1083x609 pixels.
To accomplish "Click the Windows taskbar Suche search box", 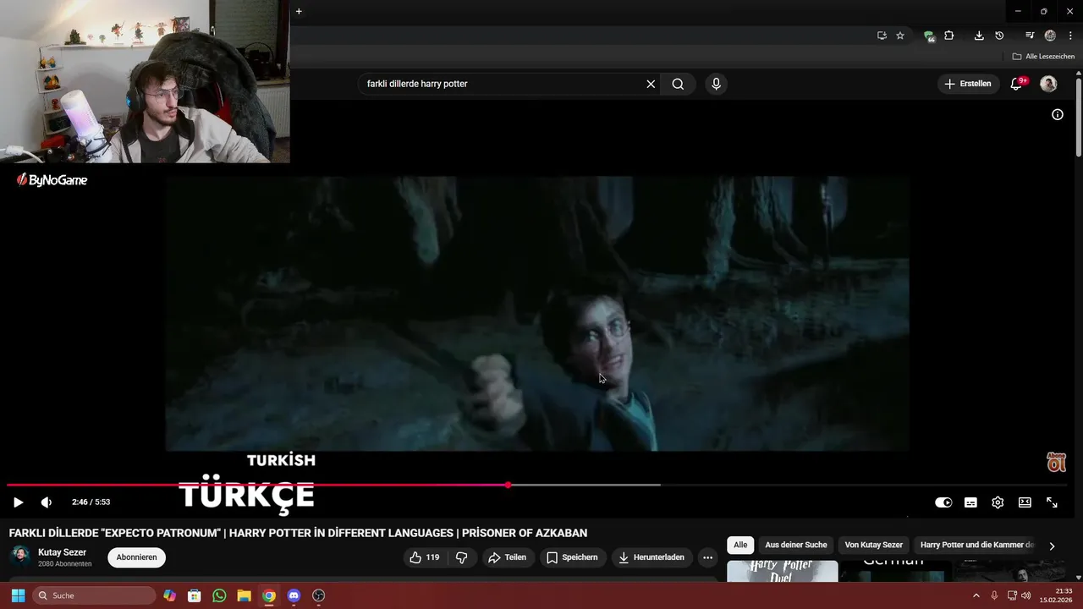I will coord(94,595).
